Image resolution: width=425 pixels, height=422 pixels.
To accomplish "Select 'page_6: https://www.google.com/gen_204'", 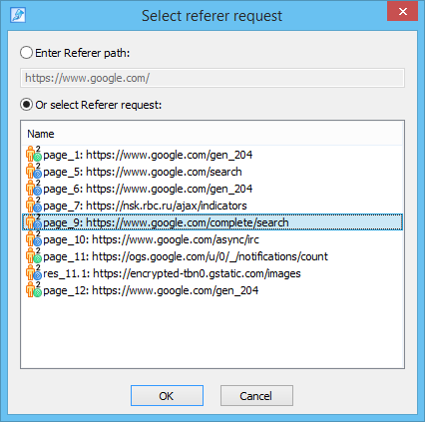I will point(148,189).
